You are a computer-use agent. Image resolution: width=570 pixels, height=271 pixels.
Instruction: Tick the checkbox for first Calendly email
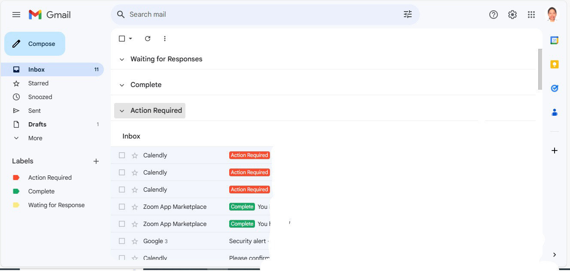point(122,155)
